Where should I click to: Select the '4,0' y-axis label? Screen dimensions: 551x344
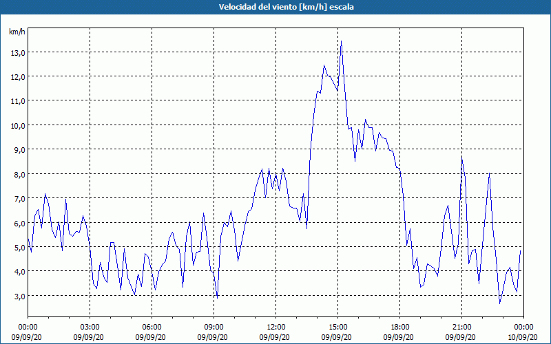click(x=20, y=272)
